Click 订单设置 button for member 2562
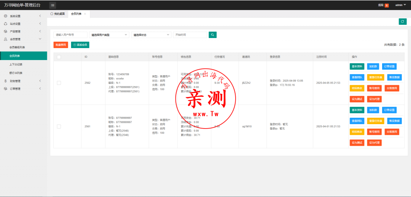 389,66
